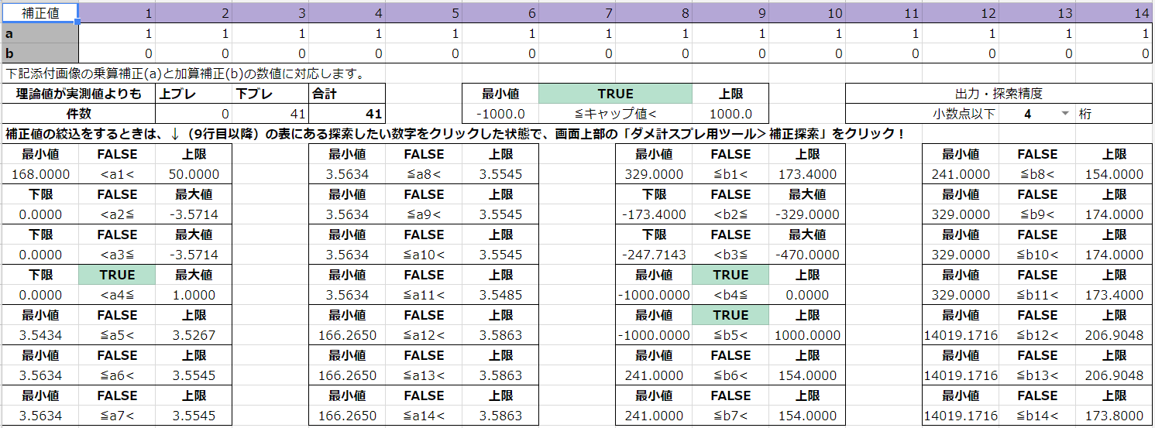This screenshot has height=428, width=1155.
Task: Click the 合計 total count 41 cell
Action: coord(346,114)
